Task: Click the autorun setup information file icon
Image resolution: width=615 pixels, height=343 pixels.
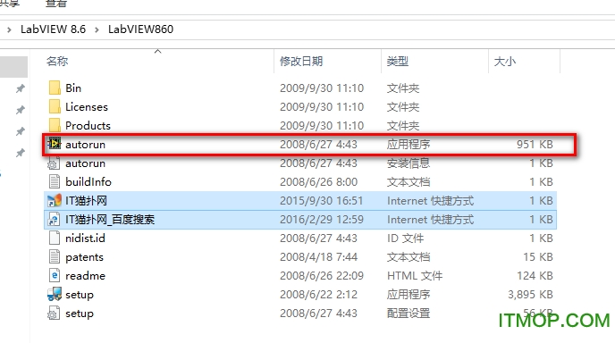Action: pos(55,163)
